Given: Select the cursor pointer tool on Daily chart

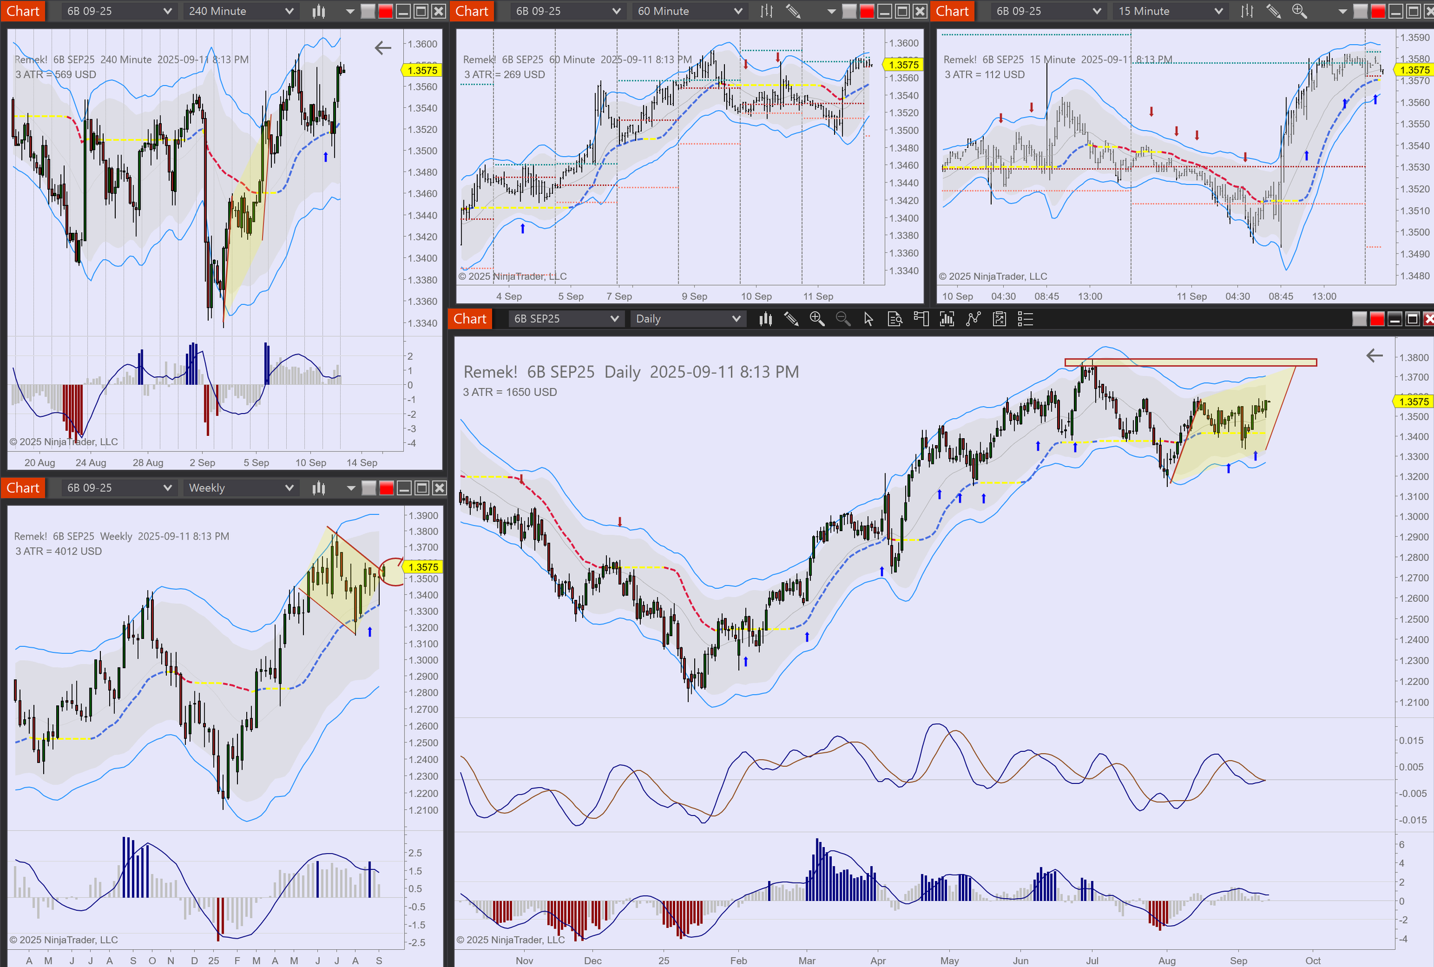Looking at the screenshot, I should (x=868, y=319).
